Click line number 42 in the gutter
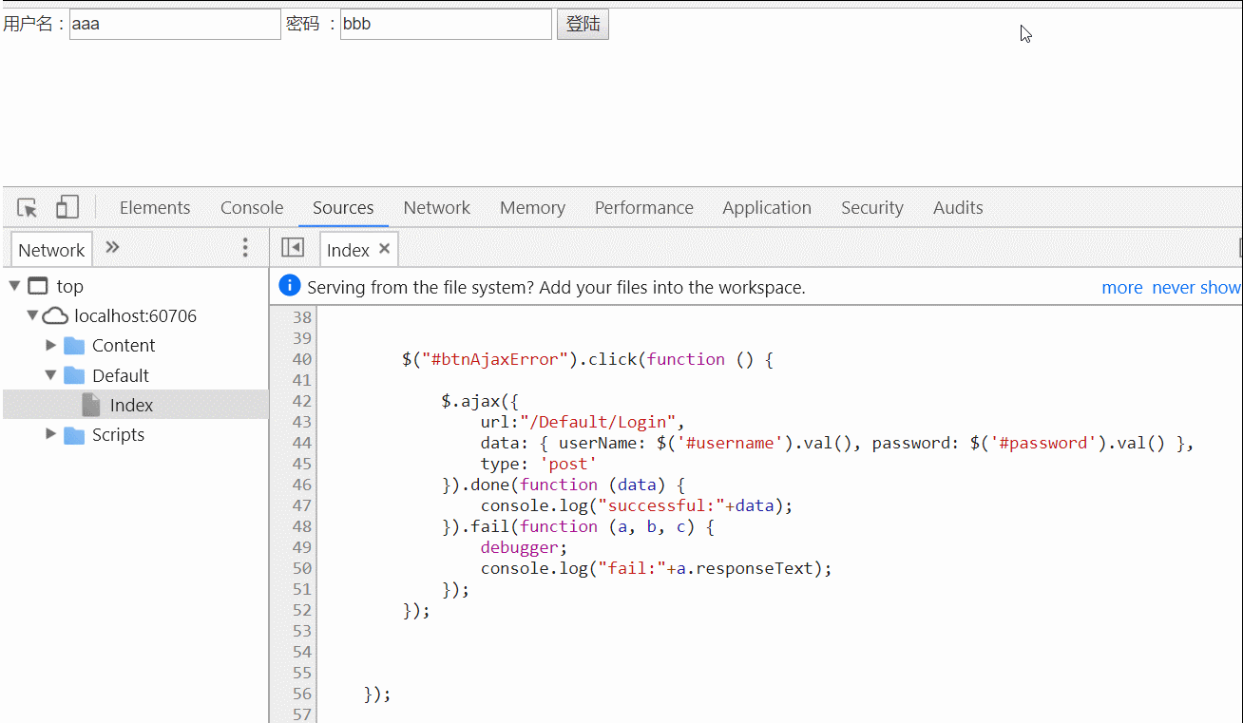 302,401
